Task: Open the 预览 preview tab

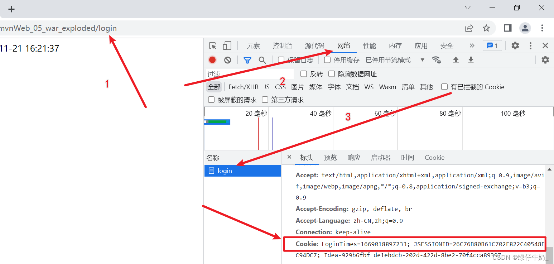Action: (x=330, y=158)
